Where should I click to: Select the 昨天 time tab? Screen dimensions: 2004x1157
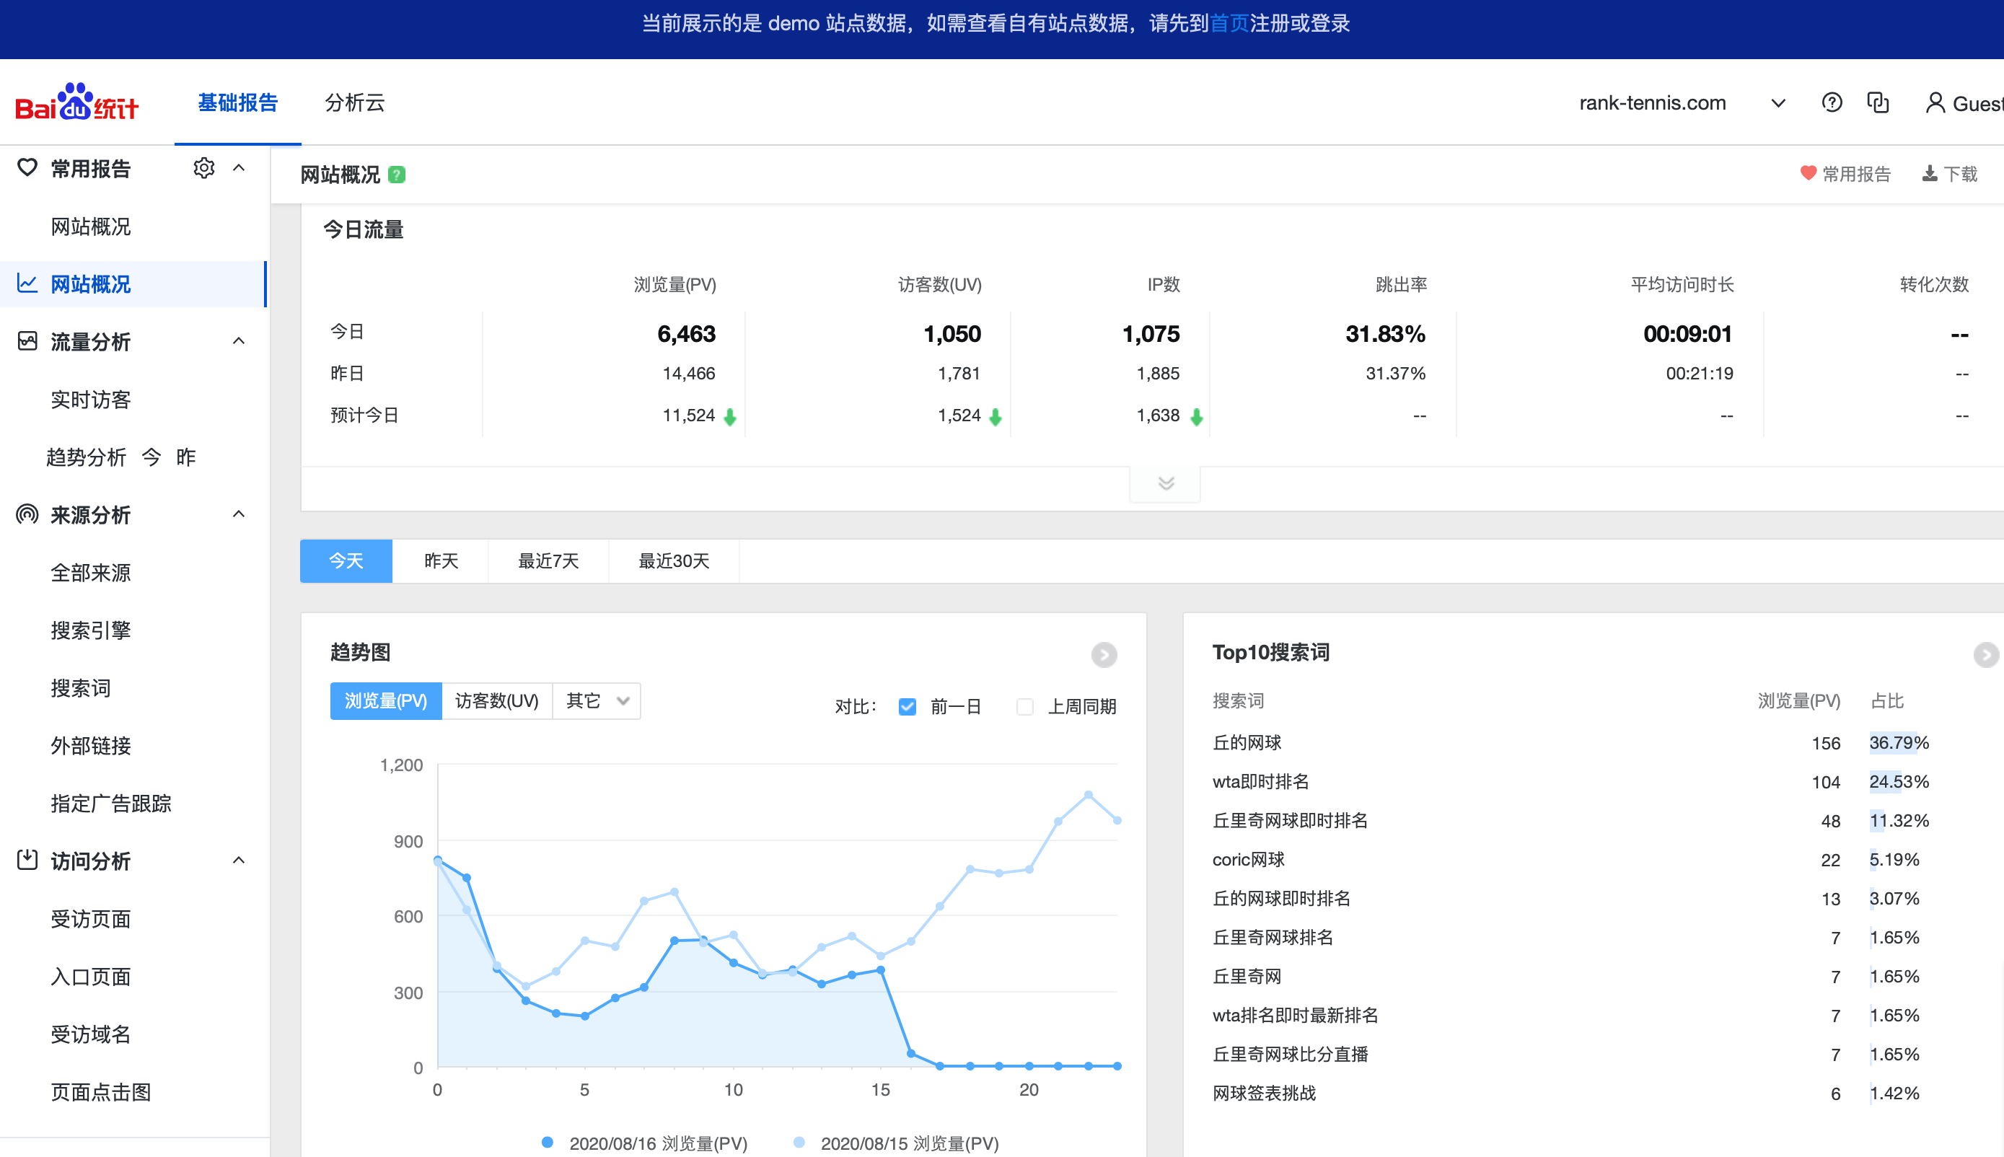click(441, 561)
